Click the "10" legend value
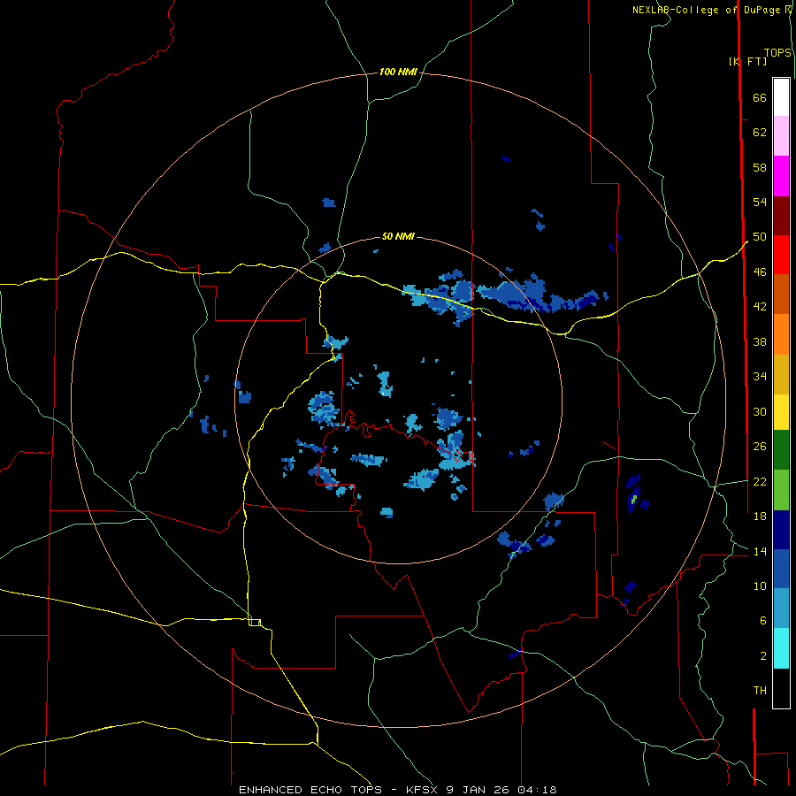 coord(760,586)
